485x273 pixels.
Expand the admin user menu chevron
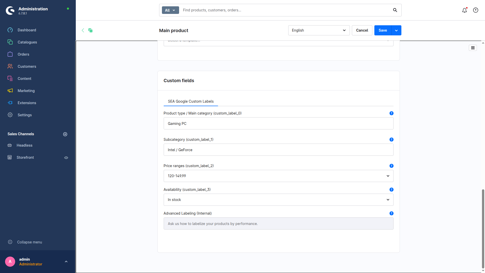coord(66,262)
